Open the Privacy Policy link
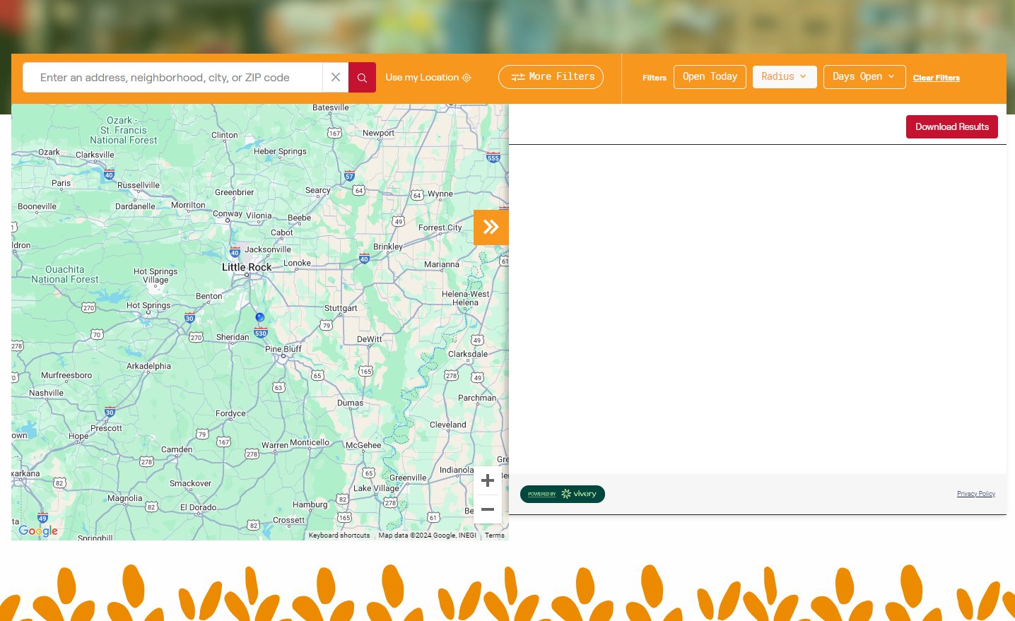The height and width of the screenshot is (621, 1015). click(x=975, y=494)
